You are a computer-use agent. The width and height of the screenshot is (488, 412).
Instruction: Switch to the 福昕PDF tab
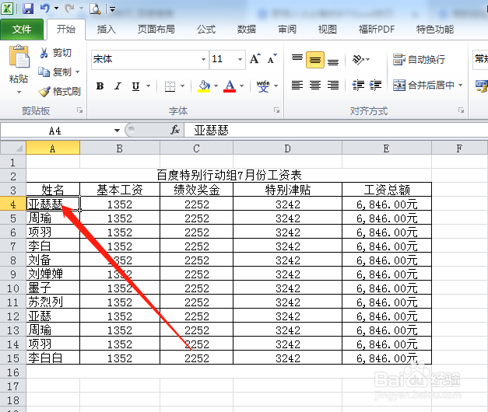[377, 30]
